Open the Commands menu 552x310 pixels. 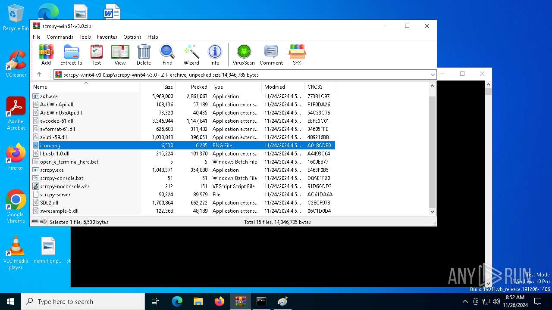click(x=60, y=37)
